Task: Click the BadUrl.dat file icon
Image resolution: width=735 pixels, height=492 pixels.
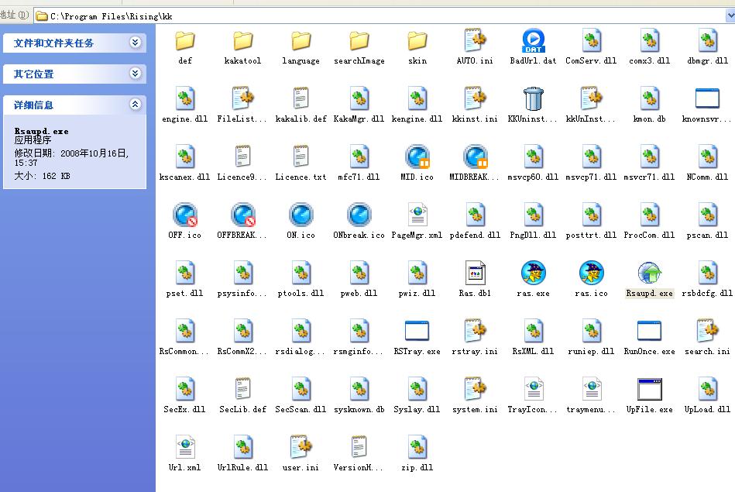Action: point(534,40)
